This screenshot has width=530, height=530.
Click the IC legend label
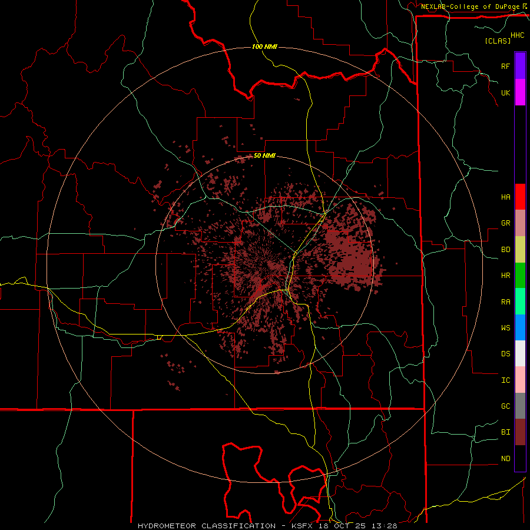click(x=505, y=380)
